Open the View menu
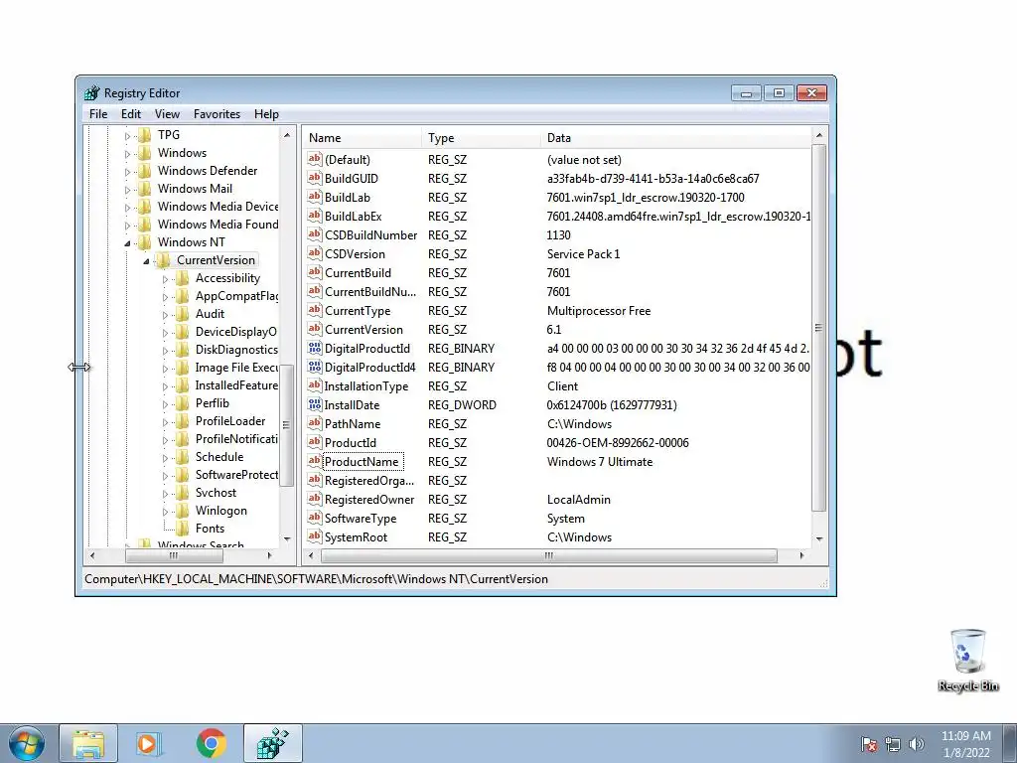Viewport: 1017px width, 763px height. [167, 114]
